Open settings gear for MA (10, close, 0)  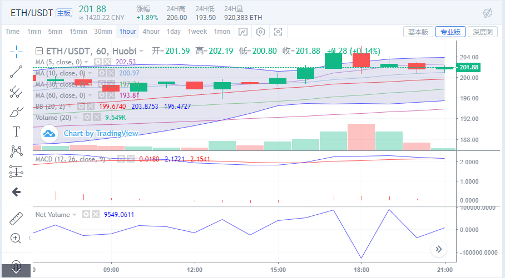click(102, 73)
